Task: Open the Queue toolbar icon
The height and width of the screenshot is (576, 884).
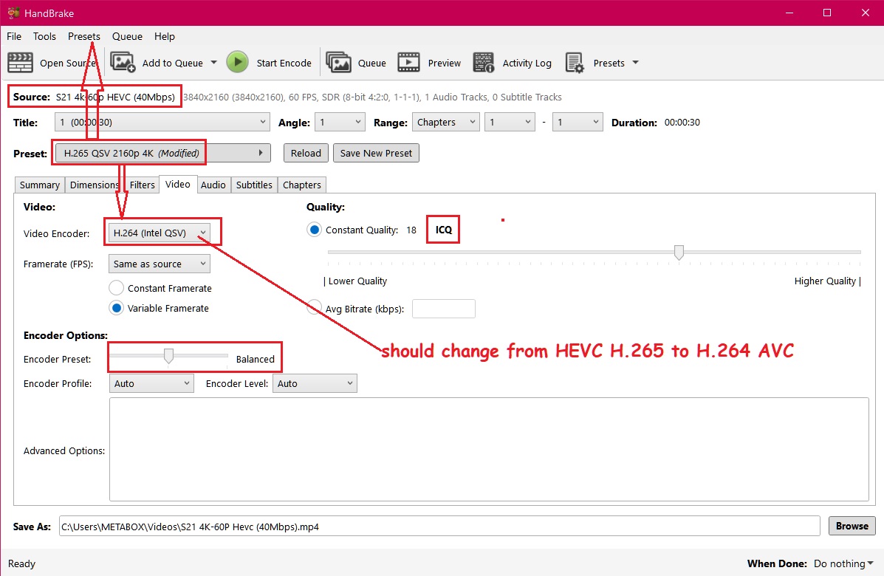Action: click(338, 63)
